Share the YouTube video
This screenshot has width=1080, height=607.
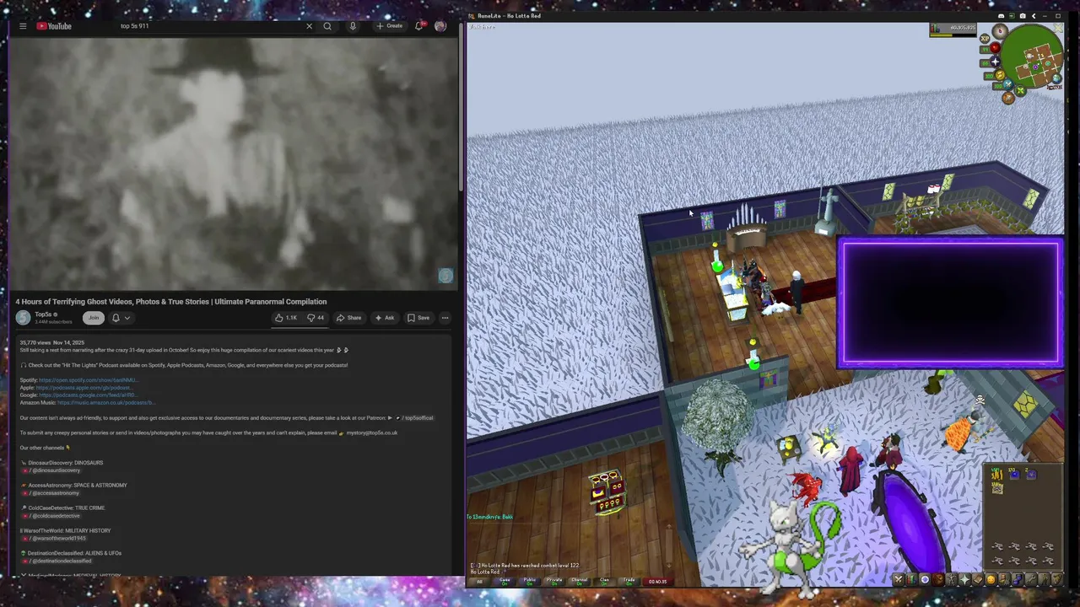click(x=348, y=318)
